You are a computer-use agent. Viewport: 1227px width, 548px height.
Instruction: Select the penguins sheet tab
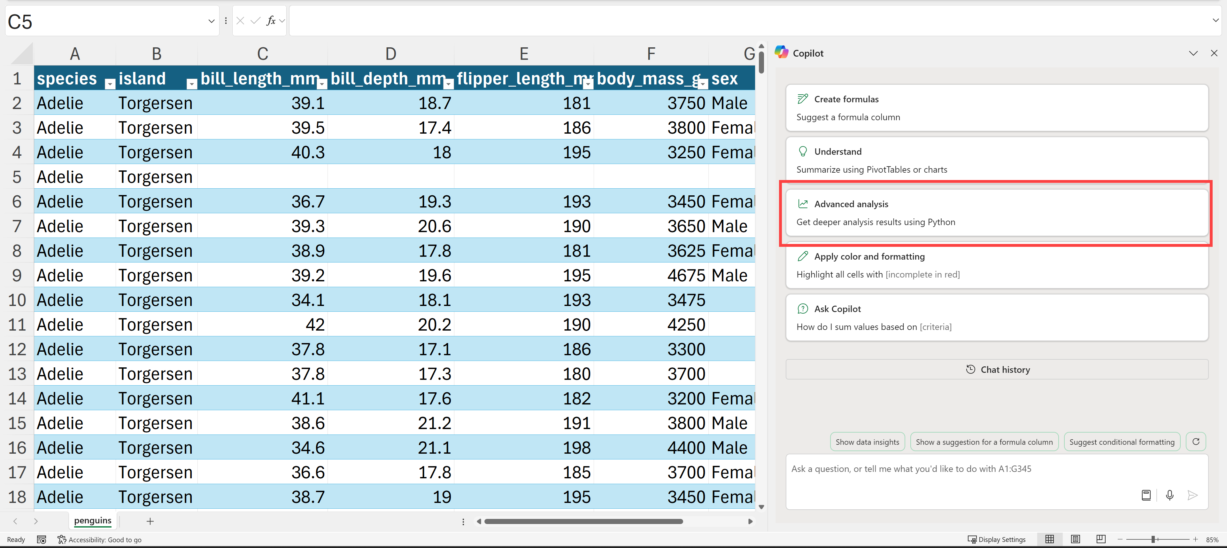tap(92, 521)
